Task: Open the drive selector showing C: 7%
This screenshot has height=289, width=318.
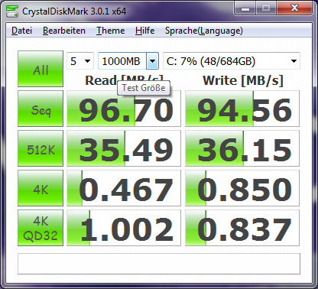Action: (x=232, y=61)
